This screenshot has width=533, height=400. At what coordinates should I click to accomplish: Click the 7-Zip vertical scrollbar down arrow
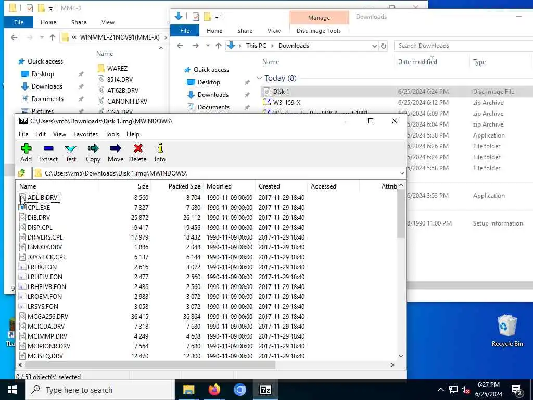pos(401,356)
